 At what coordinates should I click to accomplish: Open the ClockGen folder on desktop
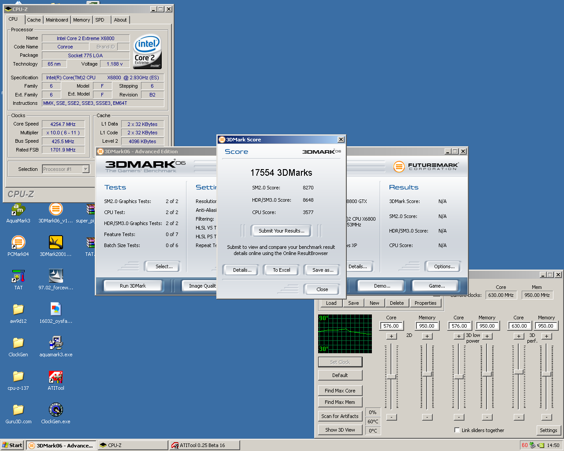[x=18, y=347]
